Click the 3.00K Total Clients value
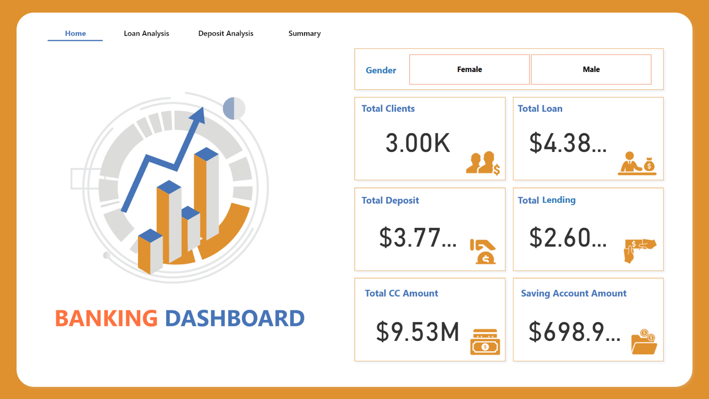This screenshot has height=399, width=709. pos(417,143)
